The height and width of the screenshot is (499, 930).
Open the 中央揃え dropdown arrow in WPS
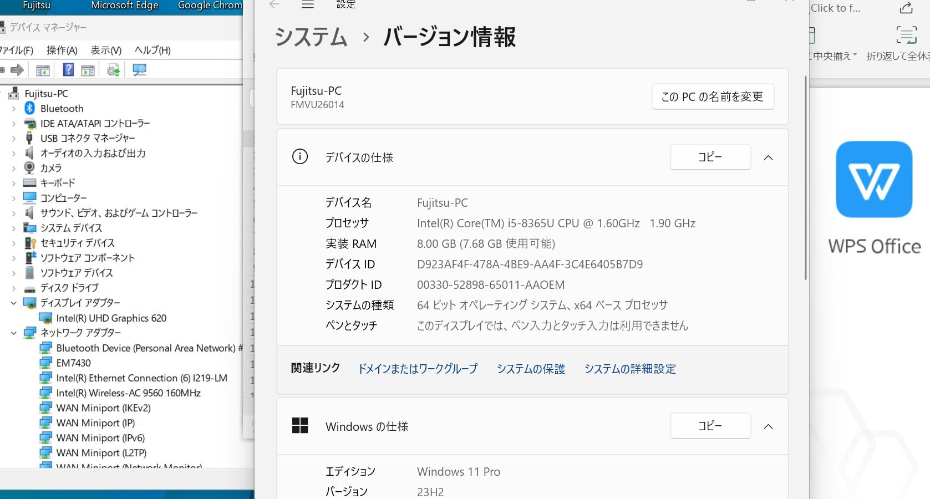(x=855, y=55)
